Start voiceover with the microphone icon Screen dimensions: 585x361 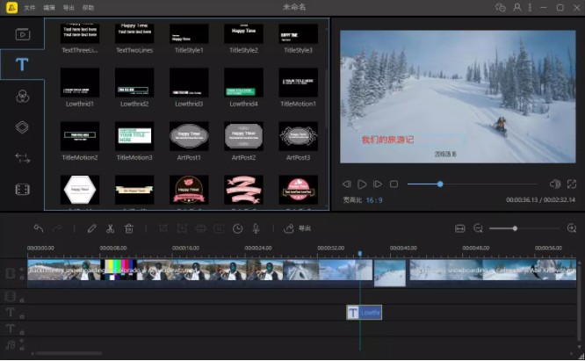(256, 228)
